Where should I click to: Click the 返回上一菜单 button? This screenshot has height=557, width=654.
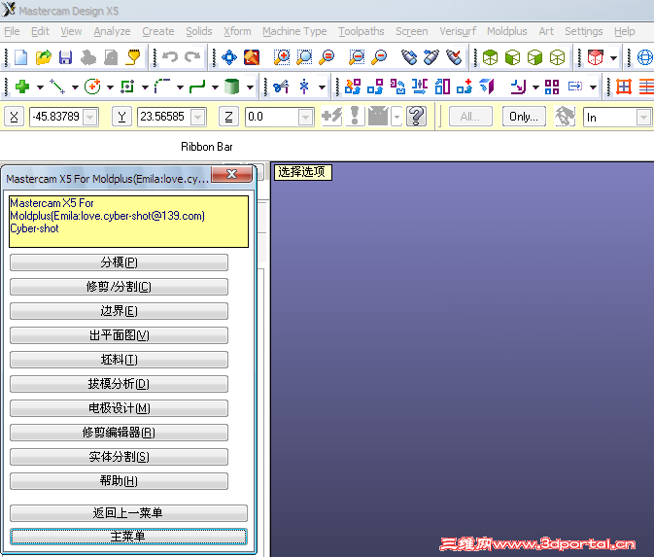pos(128,513)
